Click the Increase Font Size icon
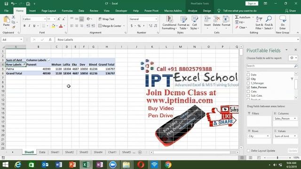Screen dimensions: 301x169 (x=59, y=19)
